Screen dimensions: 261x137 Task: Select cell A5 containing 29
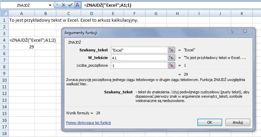tap(22, 47)
